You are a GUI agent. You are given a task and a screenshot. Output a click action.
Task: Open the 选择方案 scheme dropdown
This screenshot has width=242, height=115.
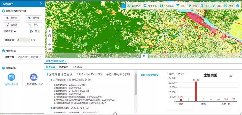click(x=30, y=57)
